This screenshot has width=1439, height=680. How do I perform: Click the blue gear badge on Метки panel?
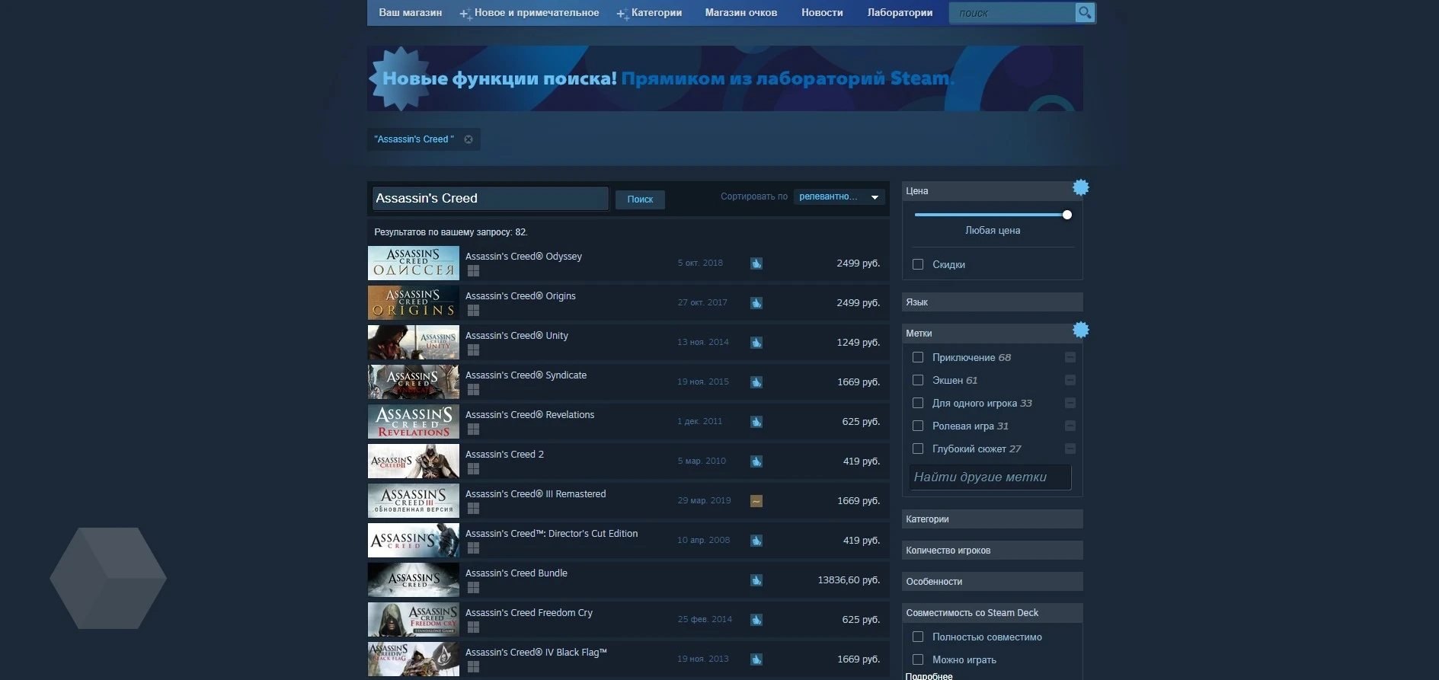tap(1081, 330)
